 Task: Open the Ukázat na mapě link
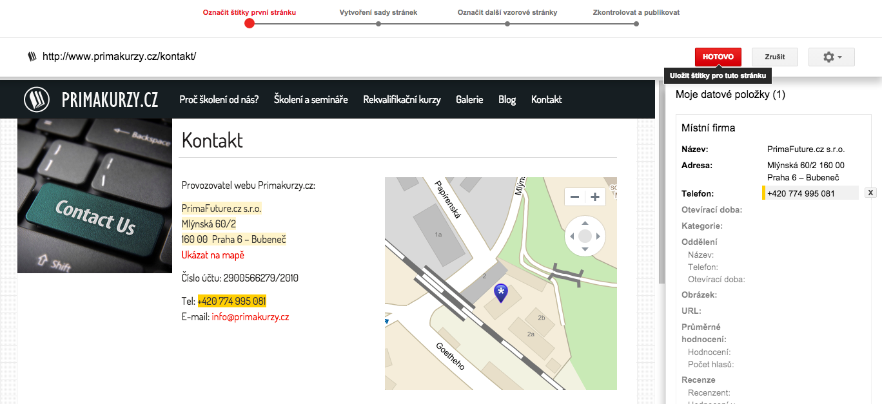[x=213, y=255]
